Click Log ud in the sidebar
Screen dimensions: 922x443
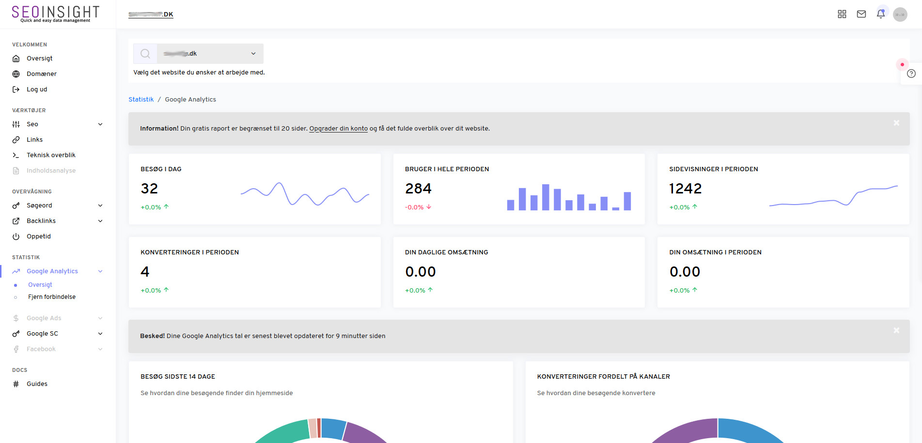click(37, 89)
